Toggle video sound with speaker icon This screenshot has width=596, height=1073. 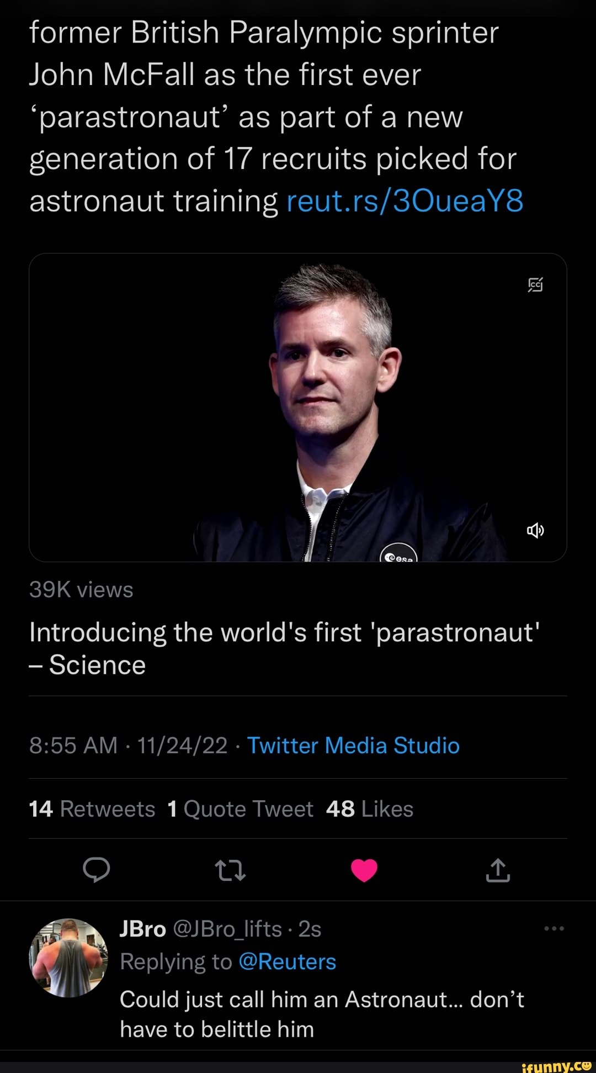535,531
